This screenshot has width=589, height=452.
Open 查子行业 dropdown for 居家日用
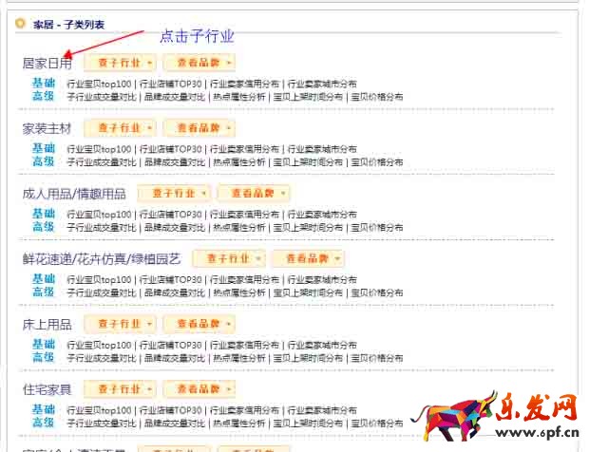[120, 63]
